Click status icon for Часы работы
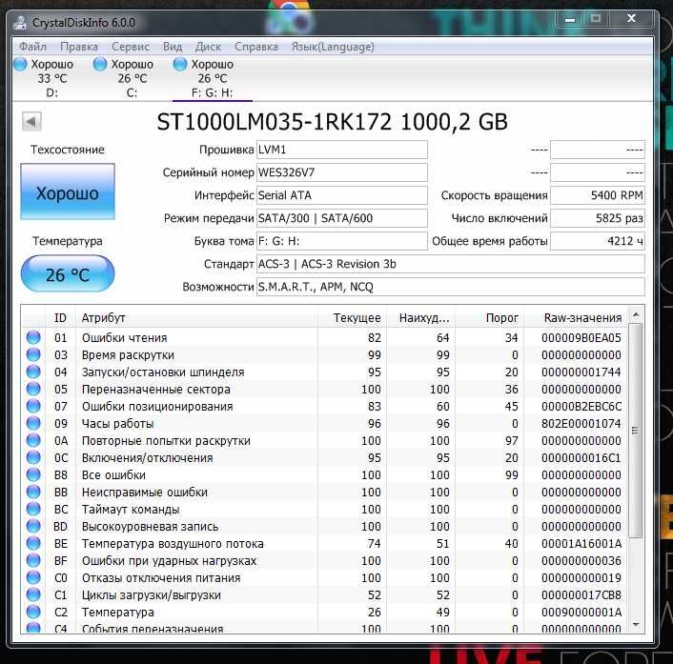Viewport: 673px width, 664px height. coord(33,423)
